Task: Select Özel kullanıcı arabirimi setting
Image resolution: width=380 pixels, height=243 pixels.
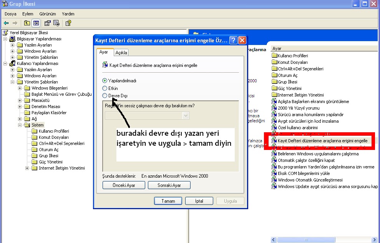Action: click(x=295, y=128)
